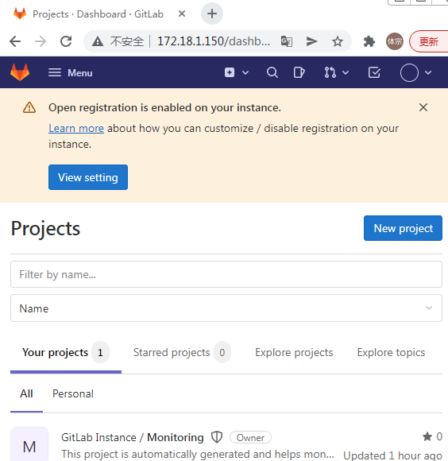448x461 pixels.
Task: Open a new browser tab
Action: pos(212,14)
